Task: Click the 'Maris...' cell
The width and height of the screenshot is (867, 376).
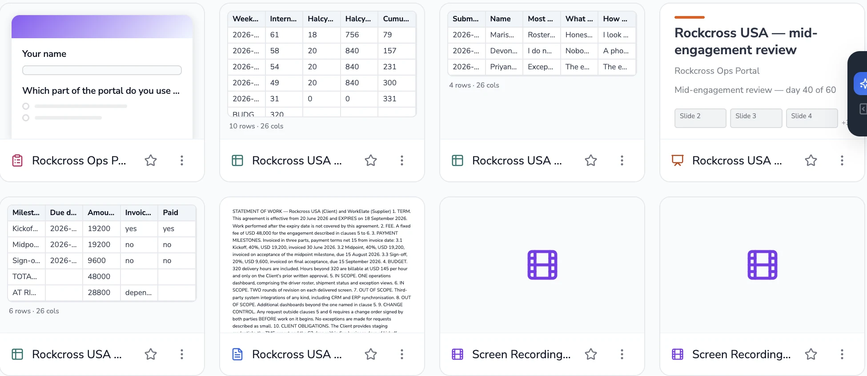Action: 504,35
